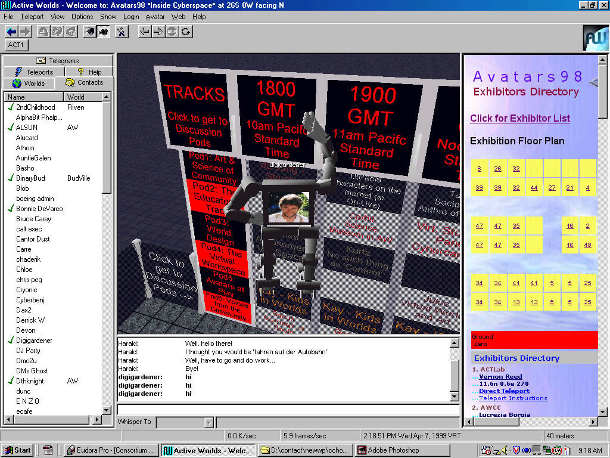The image size is (610, 458).
Task: Click the red Ground Zero block
Action: click(x=534, y=340)
